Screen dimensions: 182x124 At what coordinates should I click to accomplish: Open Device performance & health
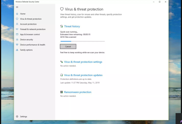33,45
